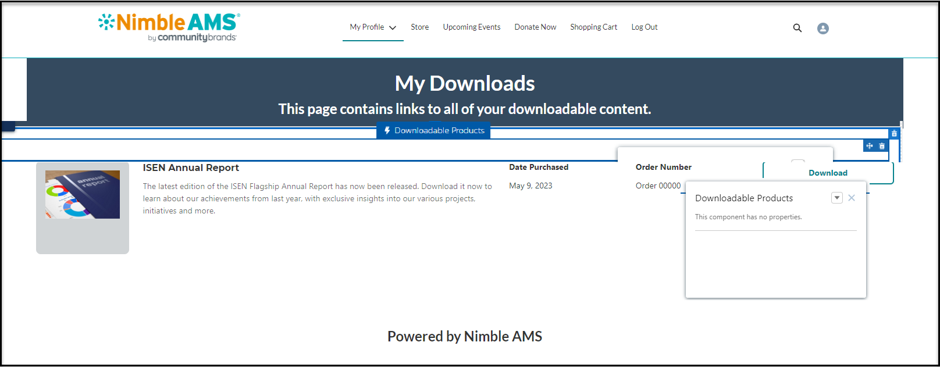The height and width of the screenshot is (367, 940).
Task: Click the My Downloads page heading
Action: click(x=464, y=84)
